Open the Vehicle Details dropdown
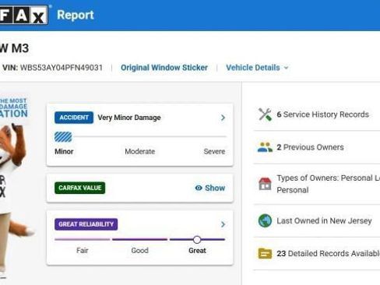Image resolution: width=380 pixels, height=285 pixels. (257, 68)
